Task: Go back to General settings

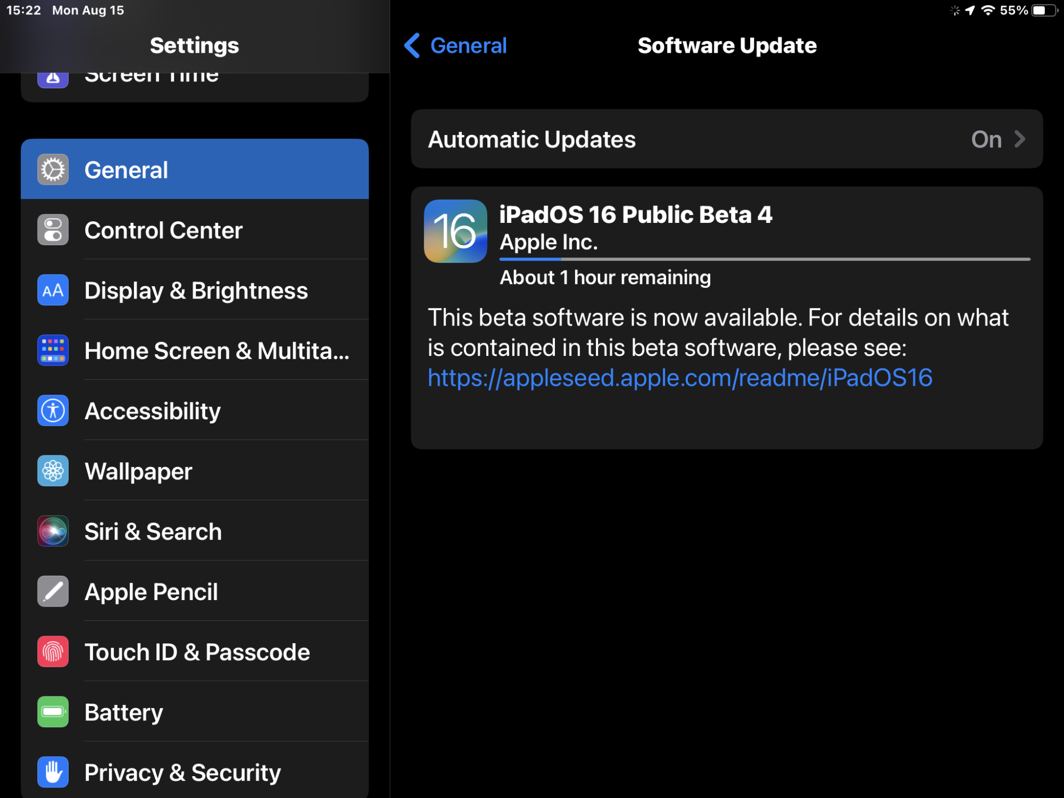Action: point(468,46)
